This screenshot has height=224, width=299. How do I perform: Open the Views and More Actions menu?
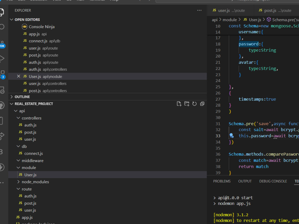coord(199,10)
